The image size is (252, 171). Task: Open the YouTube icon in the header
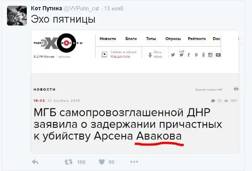click(x=218, y=55)
